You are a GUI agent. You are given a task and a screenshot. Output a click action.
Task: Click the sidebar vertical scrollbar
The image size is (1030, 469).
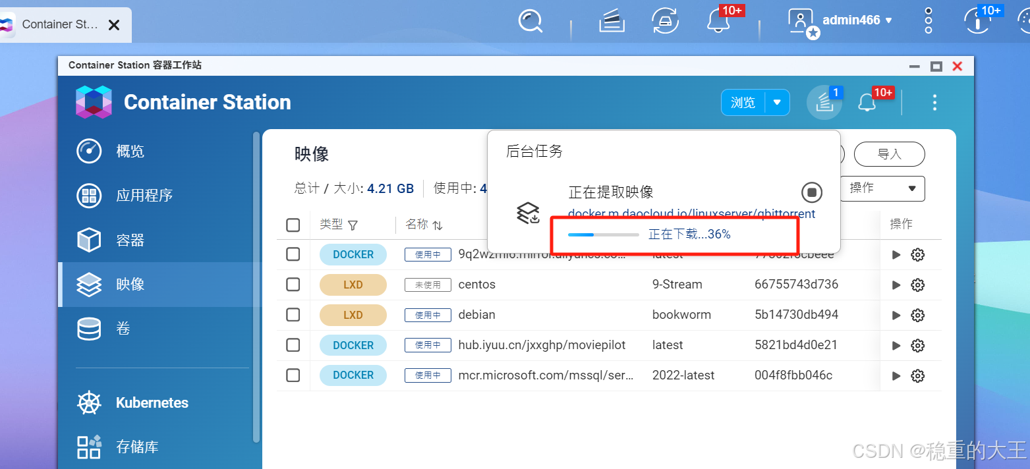(256, 287)
